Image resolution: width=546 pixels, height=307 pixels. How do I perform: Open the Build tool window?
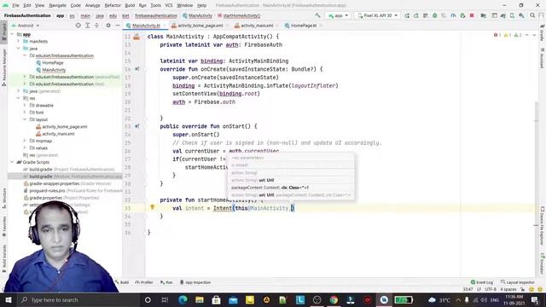point(123,282)
